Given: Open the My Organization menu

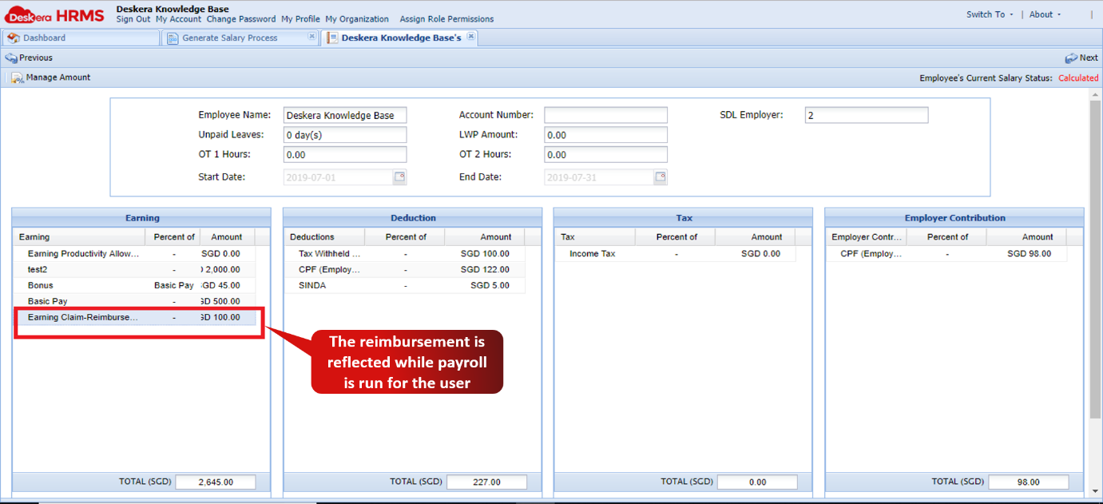Looking at the screenshot, I should [356, 18].
